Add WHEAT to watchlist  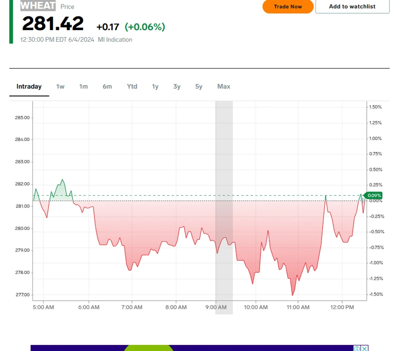coord(352,7)
